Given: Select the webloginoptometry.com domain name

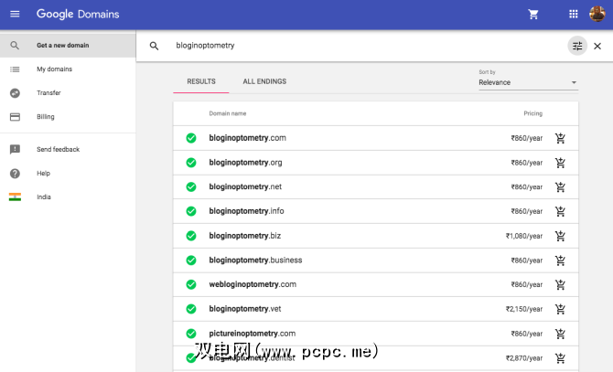Looking at the screenshot, I should [x=253, y=284].
